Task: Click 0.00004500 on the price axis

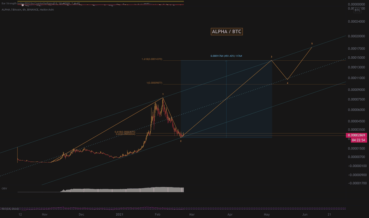Action: [356, 121]
